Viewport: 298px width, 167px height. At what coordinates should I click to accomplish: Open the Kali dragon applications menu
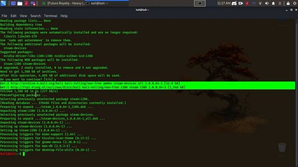pyautogui.click(x=3, y=3)
